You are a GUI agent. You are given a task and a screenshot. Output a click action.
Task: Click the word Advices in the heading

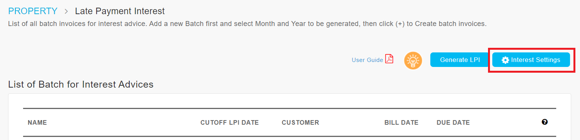(137, 84)
